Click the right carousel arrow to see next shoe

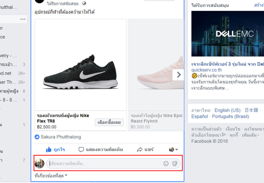click(x=179, y=74)
